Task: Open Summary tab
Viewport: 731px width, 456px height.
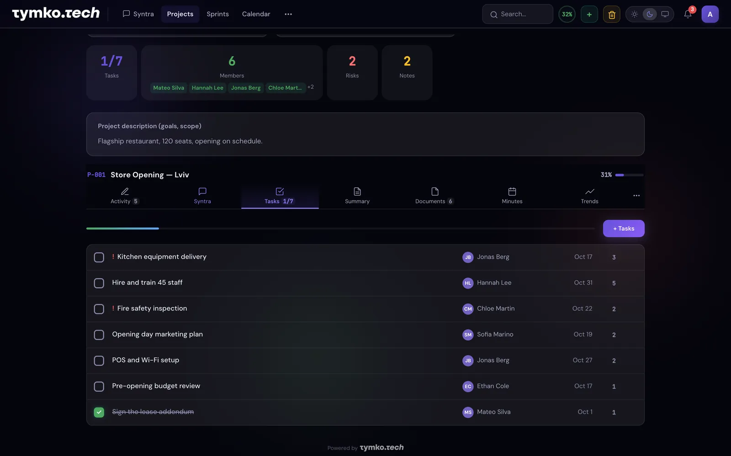Action: [357, 196]
